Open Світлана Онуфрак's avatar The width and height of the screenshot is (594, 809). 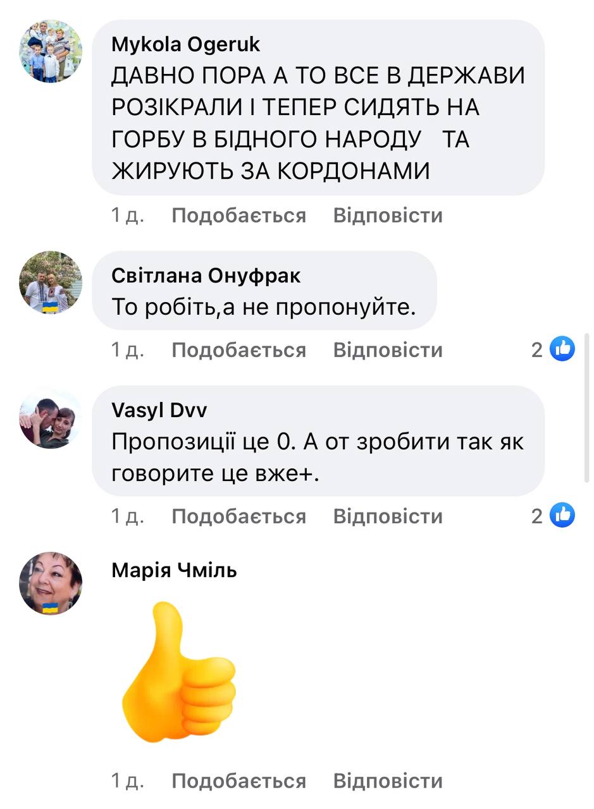click(51, 283)
